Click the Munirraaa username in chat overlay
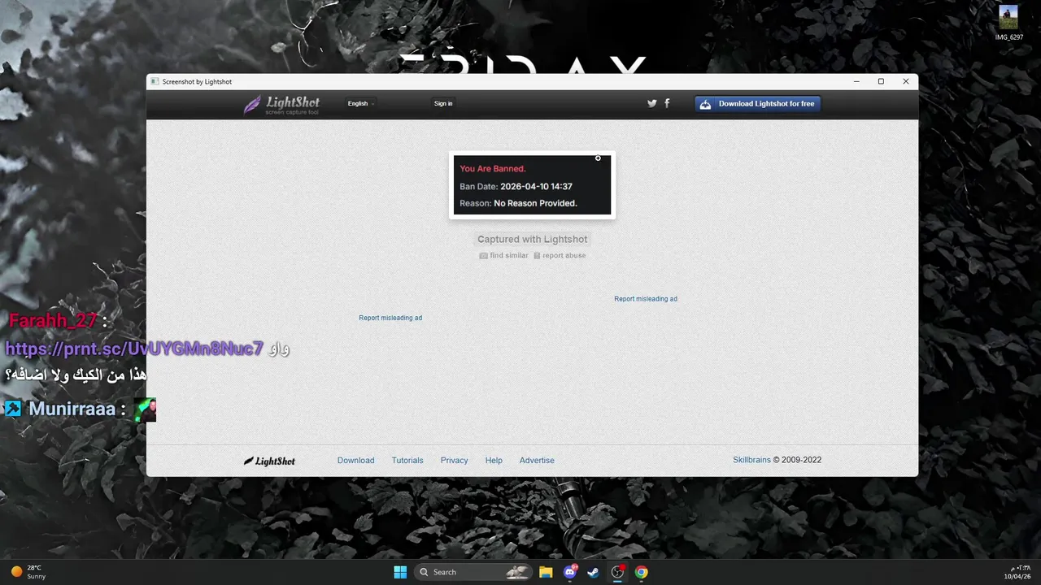The height and width of the screenshot is (585, 1041). point(72,409)
